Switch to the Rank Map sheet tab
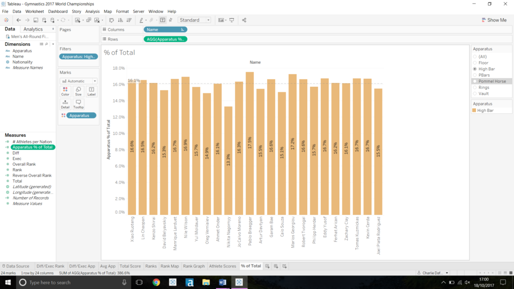Viewport: 514px width, 289px height. pos(170,266)
